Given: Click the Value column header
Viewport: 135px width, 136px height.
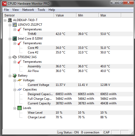Looking at the screenshot, I should pyautogui.click(x=65, y=15).
